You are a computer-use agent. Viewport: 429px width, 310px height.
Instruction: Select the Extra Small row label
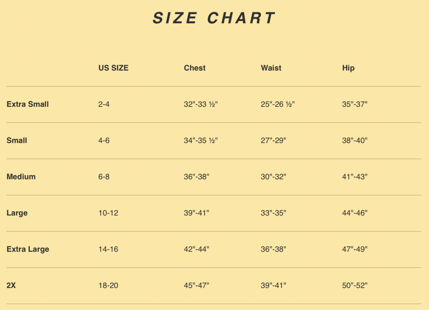pos(28,104)
